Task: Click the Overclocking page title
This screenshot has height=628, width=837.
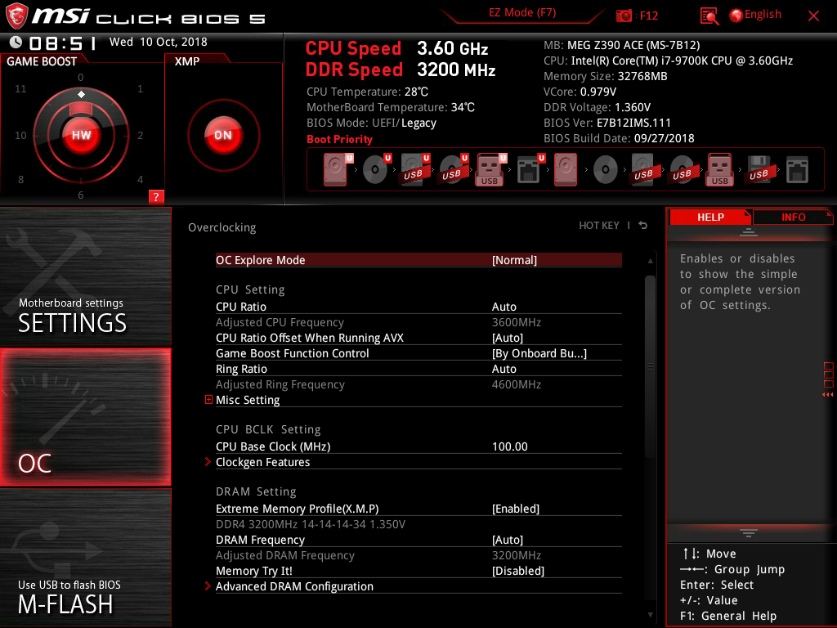Action: [222, 227]
